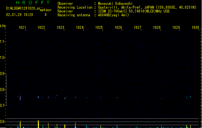Click the meteor echo just before 1824
This screenshot has width=202, height=128.
click(75, 97)
